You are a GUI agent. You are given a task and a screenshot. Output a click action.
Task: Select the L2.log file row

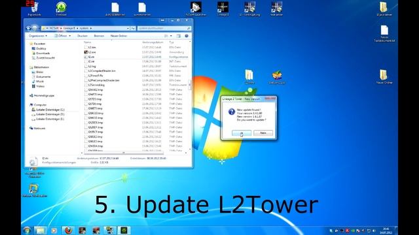coord(136,66)
